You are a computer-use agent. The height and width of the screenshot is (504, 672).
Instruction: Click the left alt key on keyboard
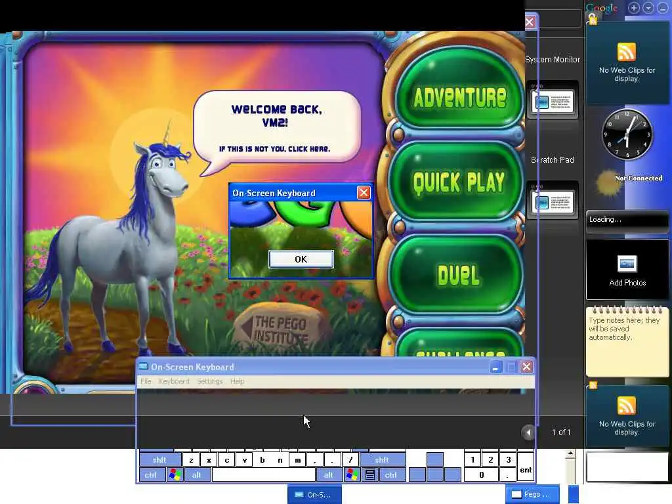click(197, 475)
